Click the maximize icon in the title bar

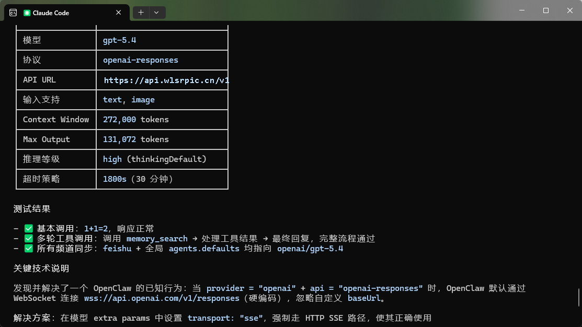(545, 10)
